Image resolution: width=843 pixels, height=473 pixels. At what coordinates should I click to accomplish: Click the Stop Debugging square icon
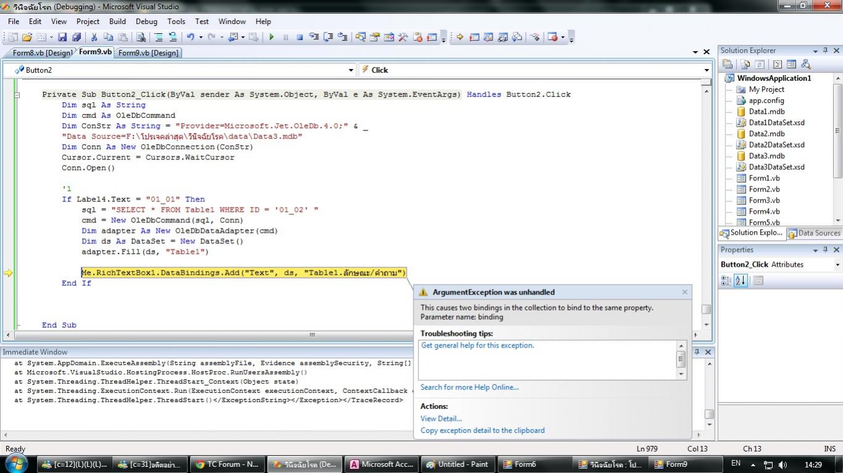[300, 37]
